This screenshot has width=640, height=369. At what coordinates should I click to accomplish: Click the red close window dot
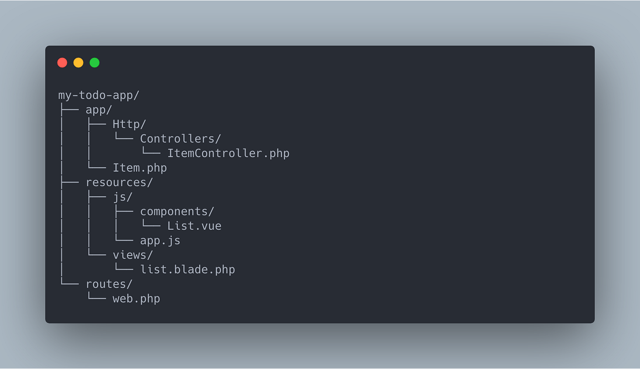[x=62, y=63]
